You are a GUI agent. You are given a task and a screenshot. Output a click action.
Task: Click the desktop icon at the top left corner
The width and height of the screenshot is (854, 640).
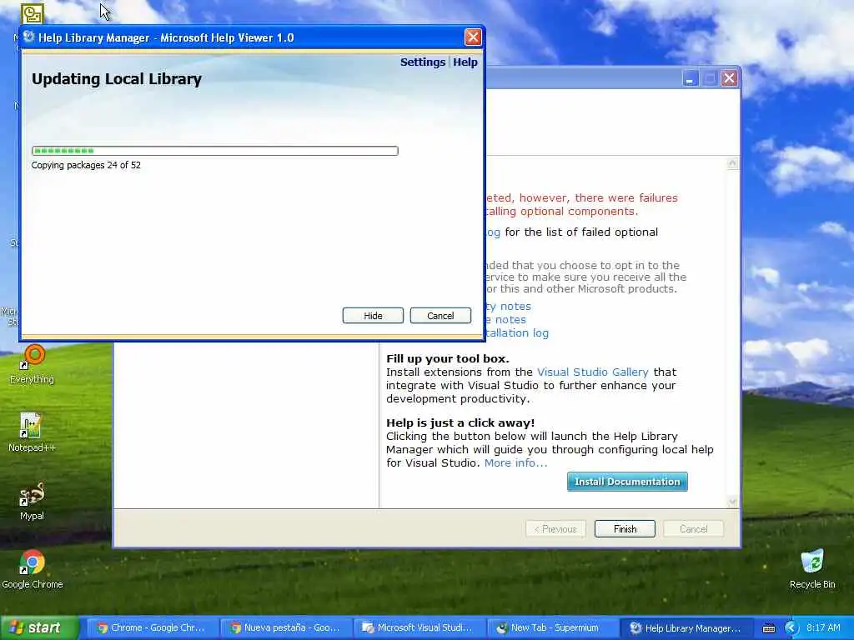pyautogui.click(x=33, y=13)
